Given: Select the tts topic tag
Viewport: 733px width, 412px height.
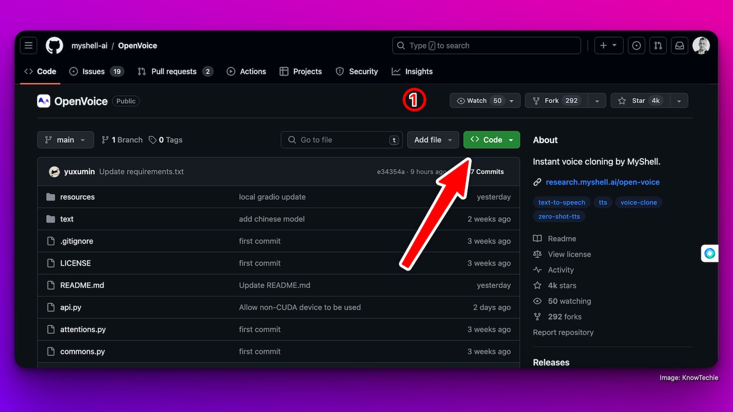Looking at the screenshot, I should (x=603, y=202).
